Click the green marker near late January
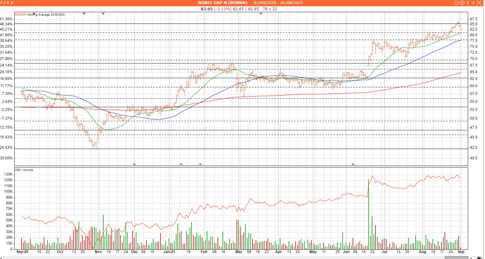This screenshot has width=485, height=259. click(200, 164)
